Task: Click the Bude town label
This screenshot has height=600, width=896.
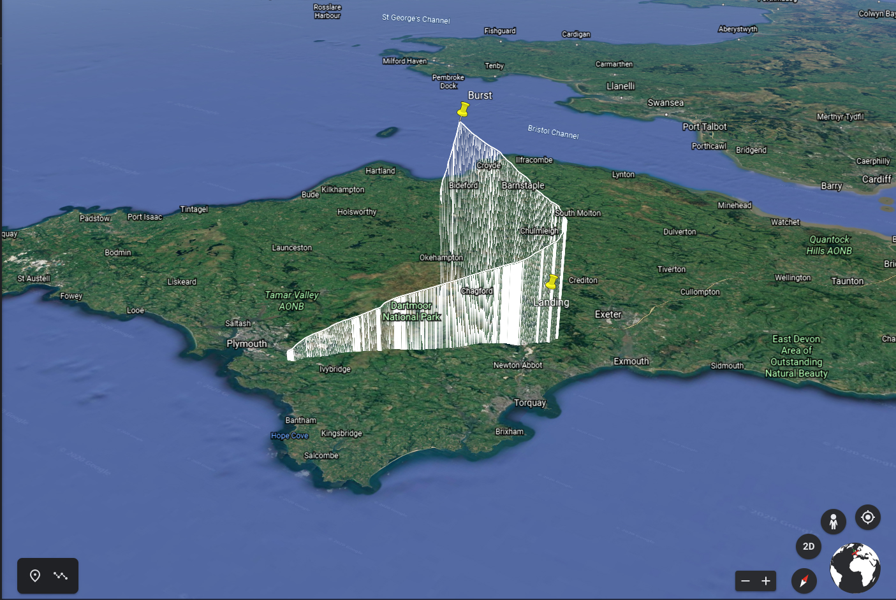Action: tap(311, 194)
